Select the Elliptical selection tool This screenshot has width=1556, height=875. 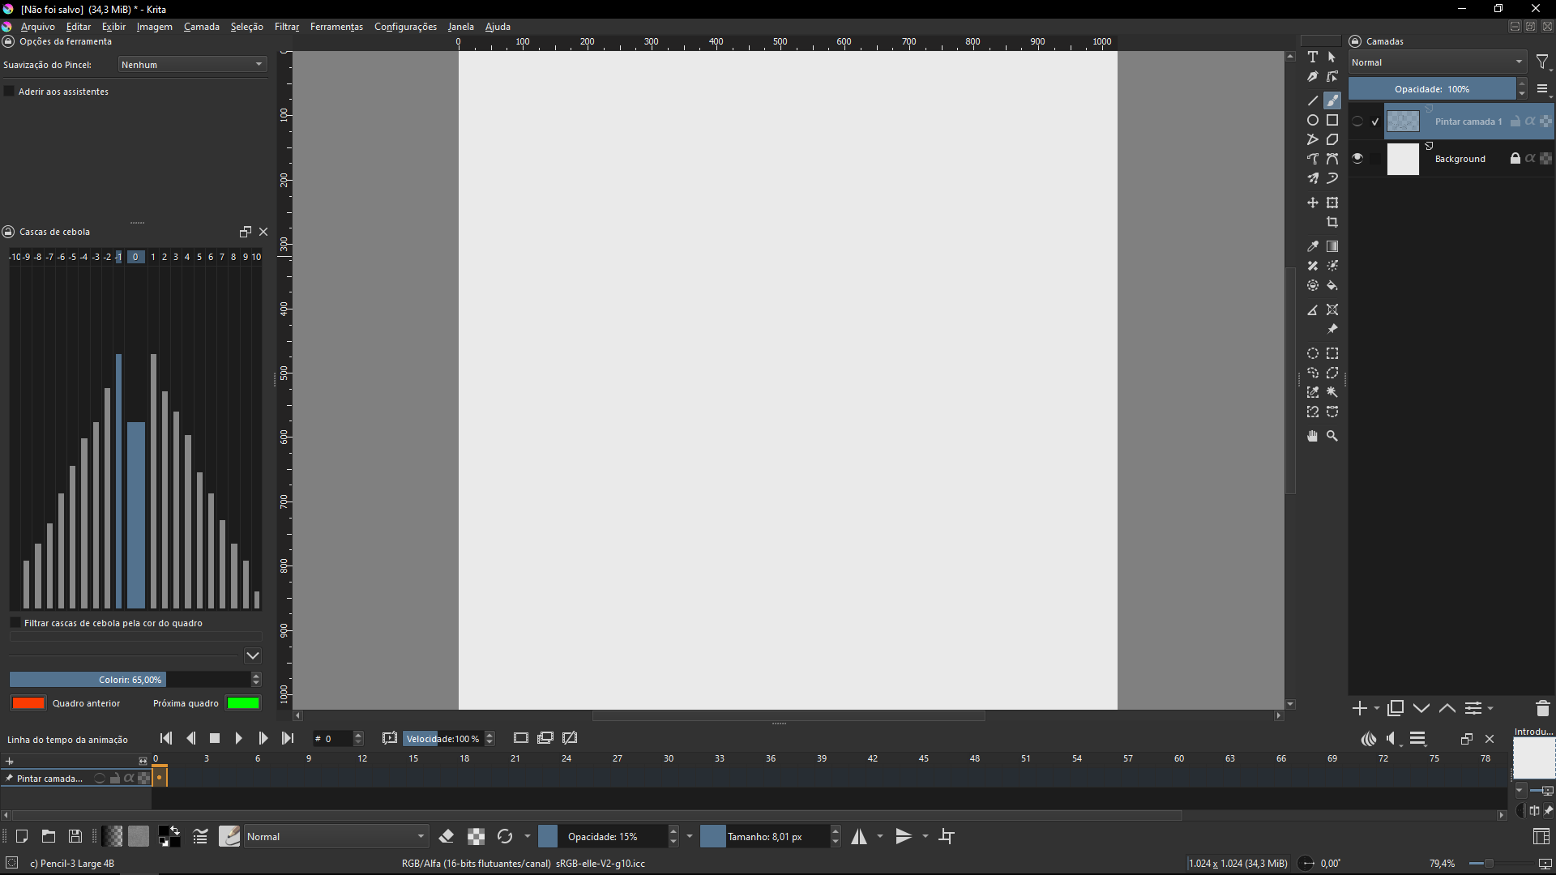tap(1312, 353)
